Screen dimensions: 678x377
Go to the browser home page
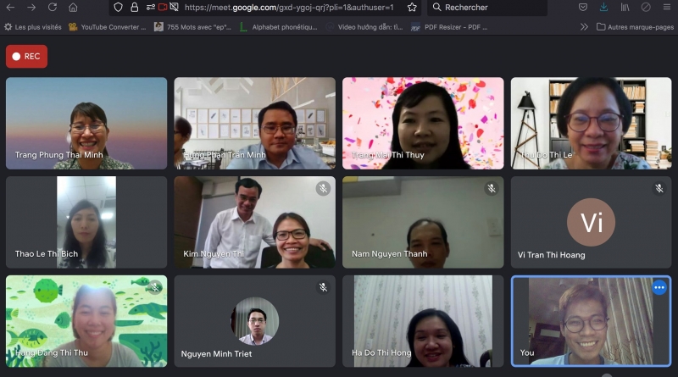coord(73,8)
